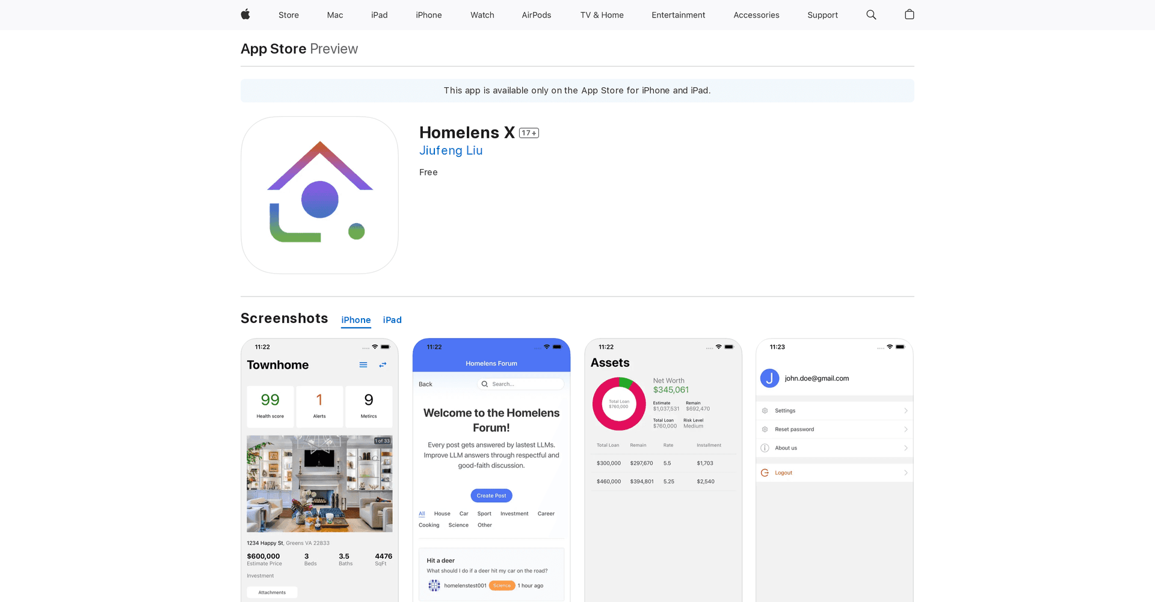Select the Career category filter
Viewport: 1155px width, 602px height.
[546, 514]
